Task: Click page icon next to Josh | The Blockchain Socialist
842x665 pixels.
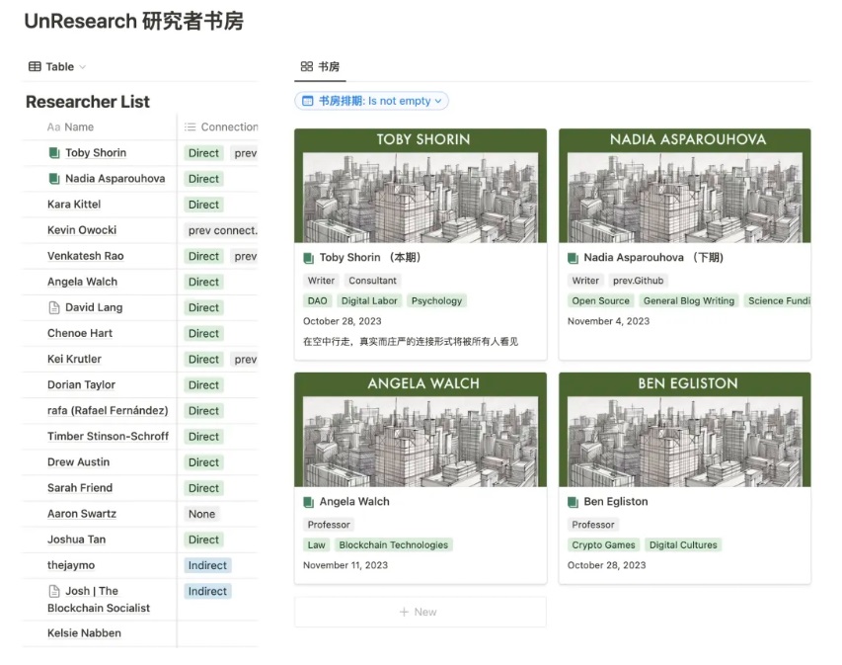Action: [x=54, y=591]
